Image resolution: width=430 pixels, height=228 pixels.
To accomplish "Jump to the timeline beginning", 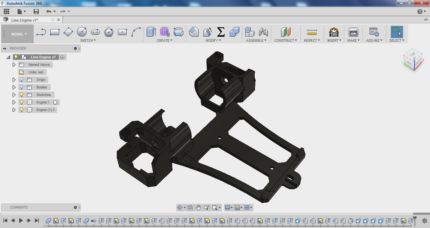I will pyautogui.click(x=5, y=220).
